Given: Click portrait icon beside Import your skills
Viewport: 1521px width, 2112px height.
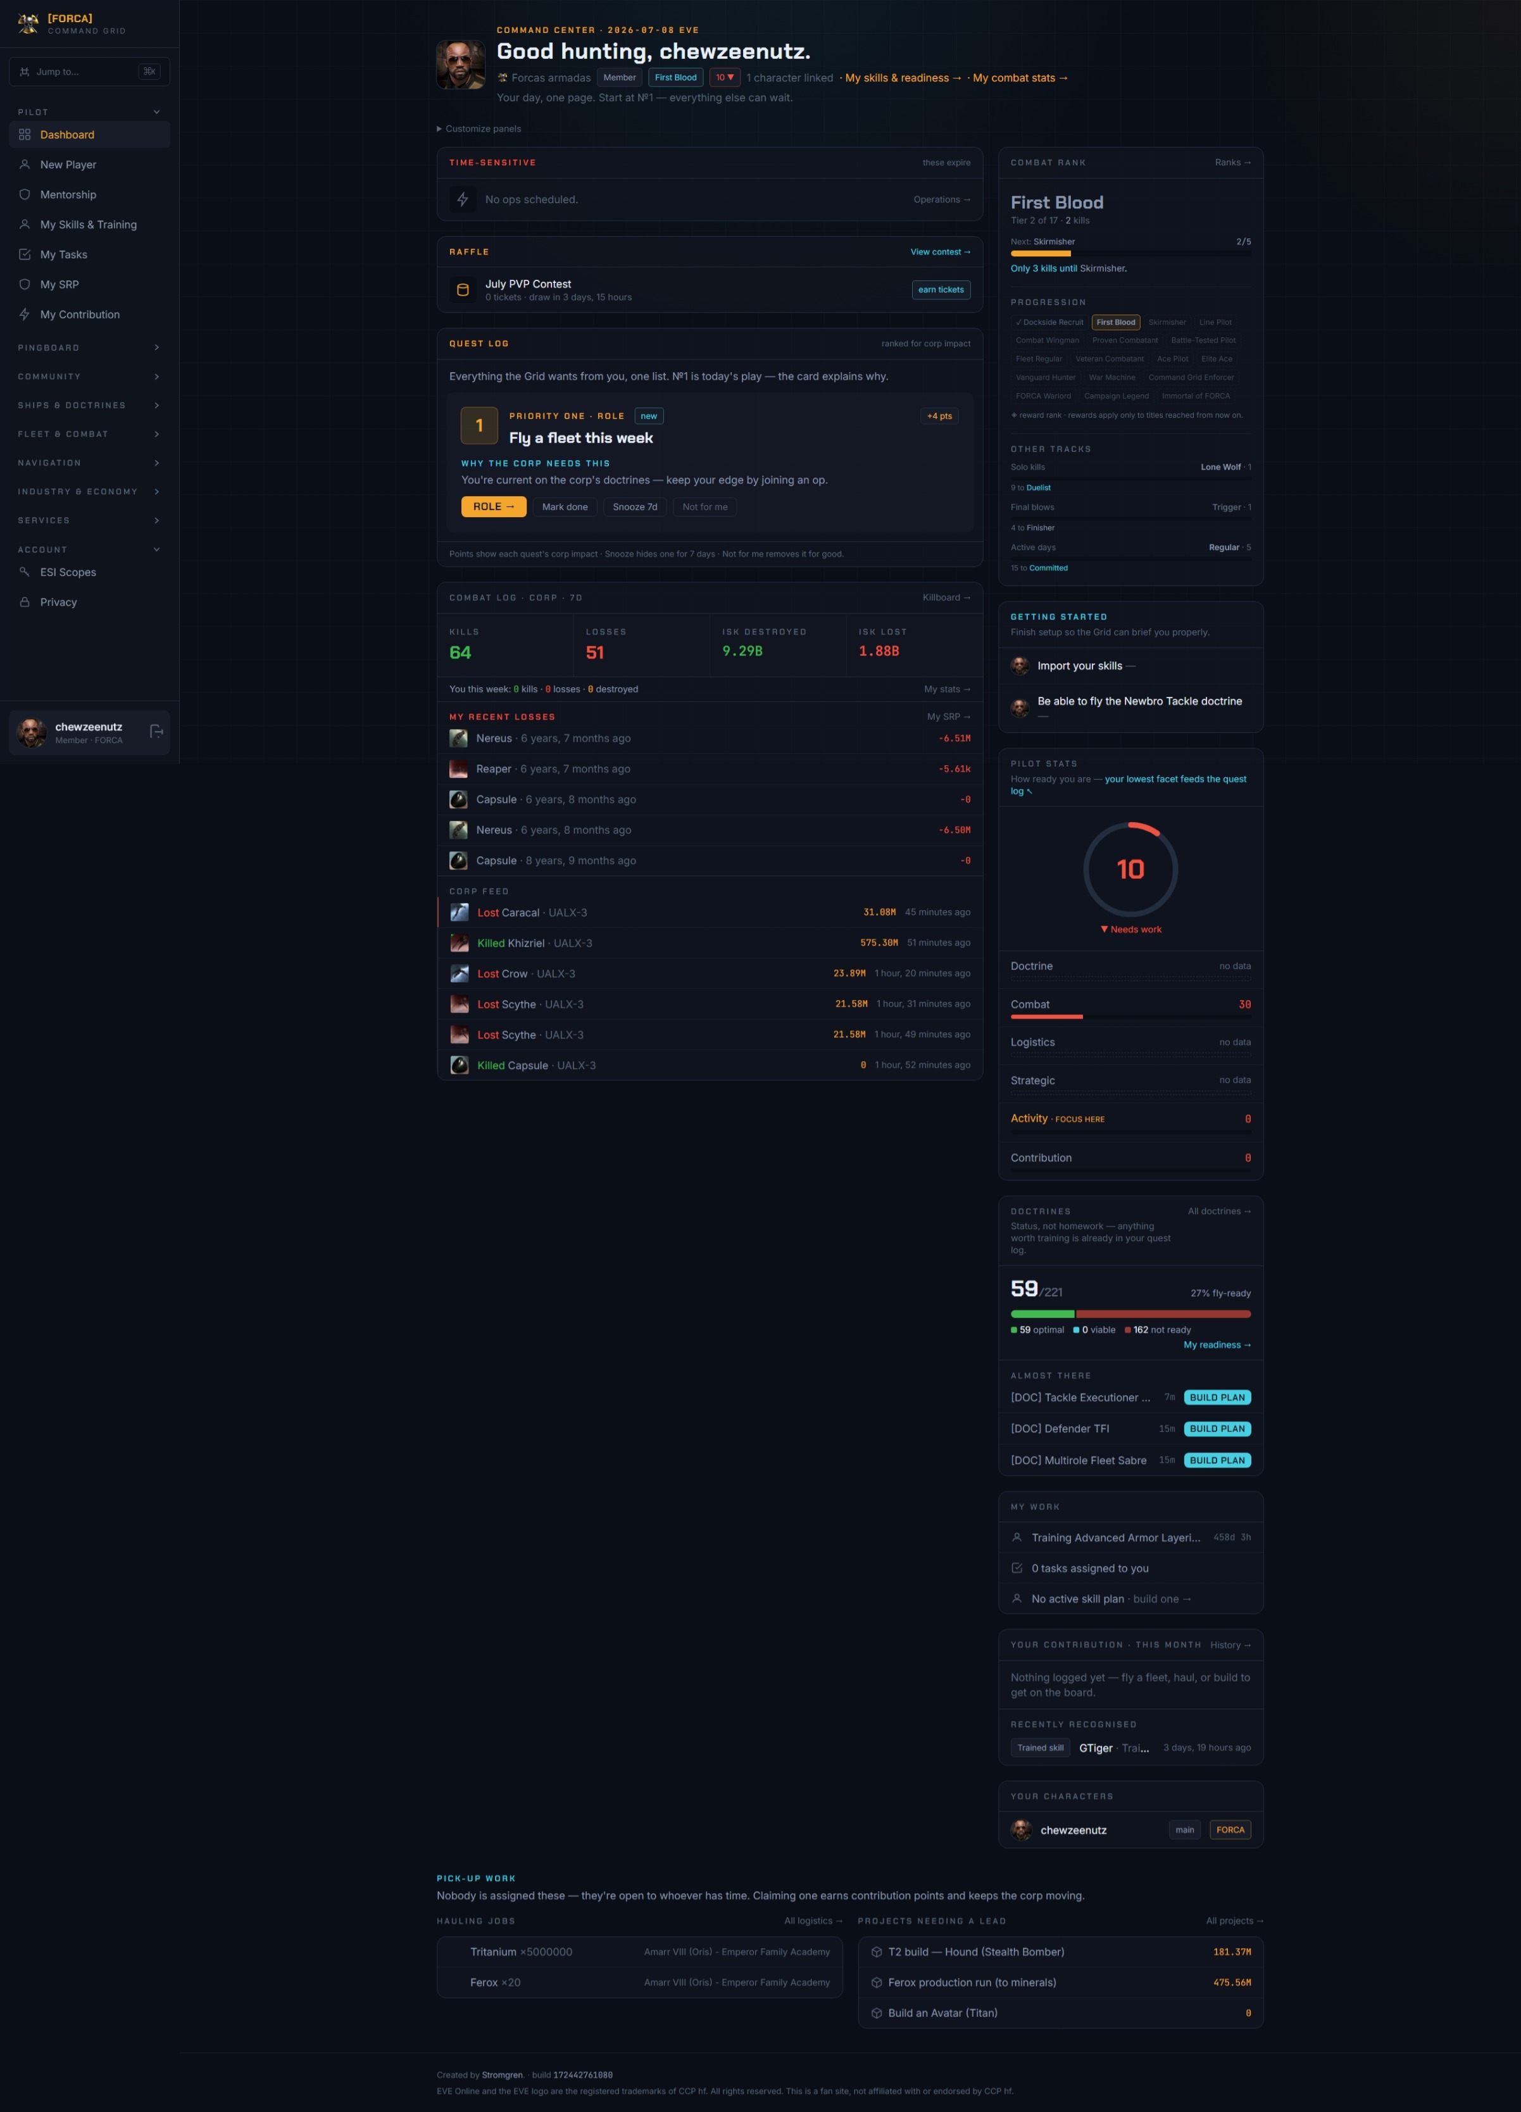Looking at the screenshot, I should [x=1020, y=666].
